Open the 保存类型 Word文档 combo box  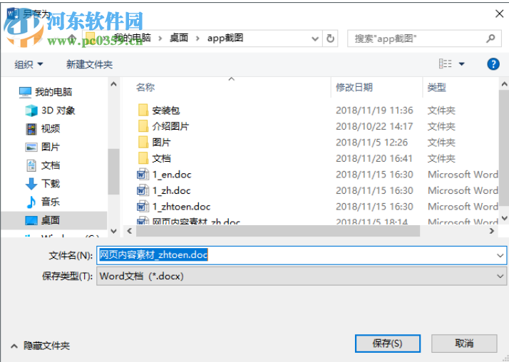coord(302,276)
